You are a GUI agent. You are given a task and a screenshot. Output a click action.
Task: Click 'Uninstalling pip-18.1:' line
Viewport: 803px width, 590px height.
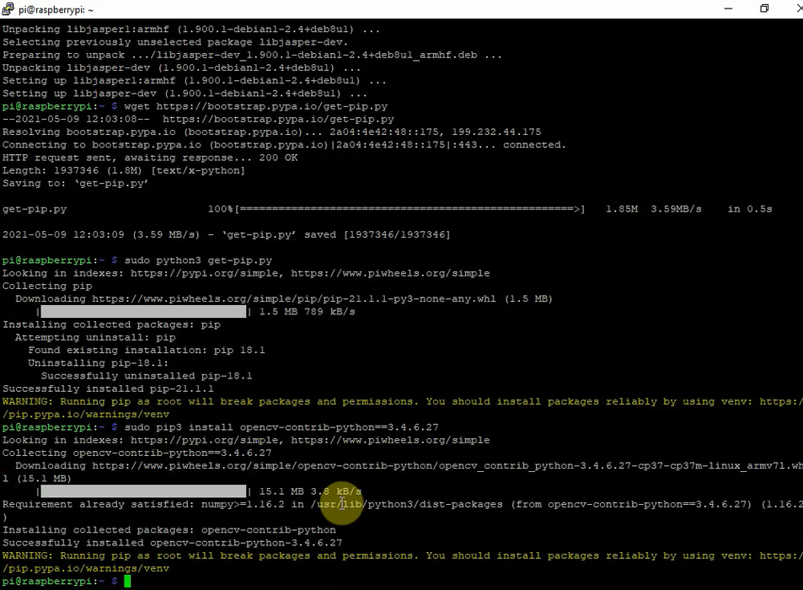click(98, 363)
